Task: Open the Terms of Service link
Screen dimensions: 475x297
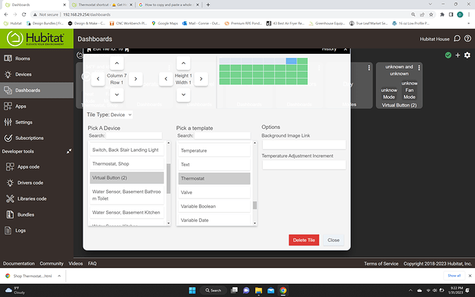Action: coord(381,263)
